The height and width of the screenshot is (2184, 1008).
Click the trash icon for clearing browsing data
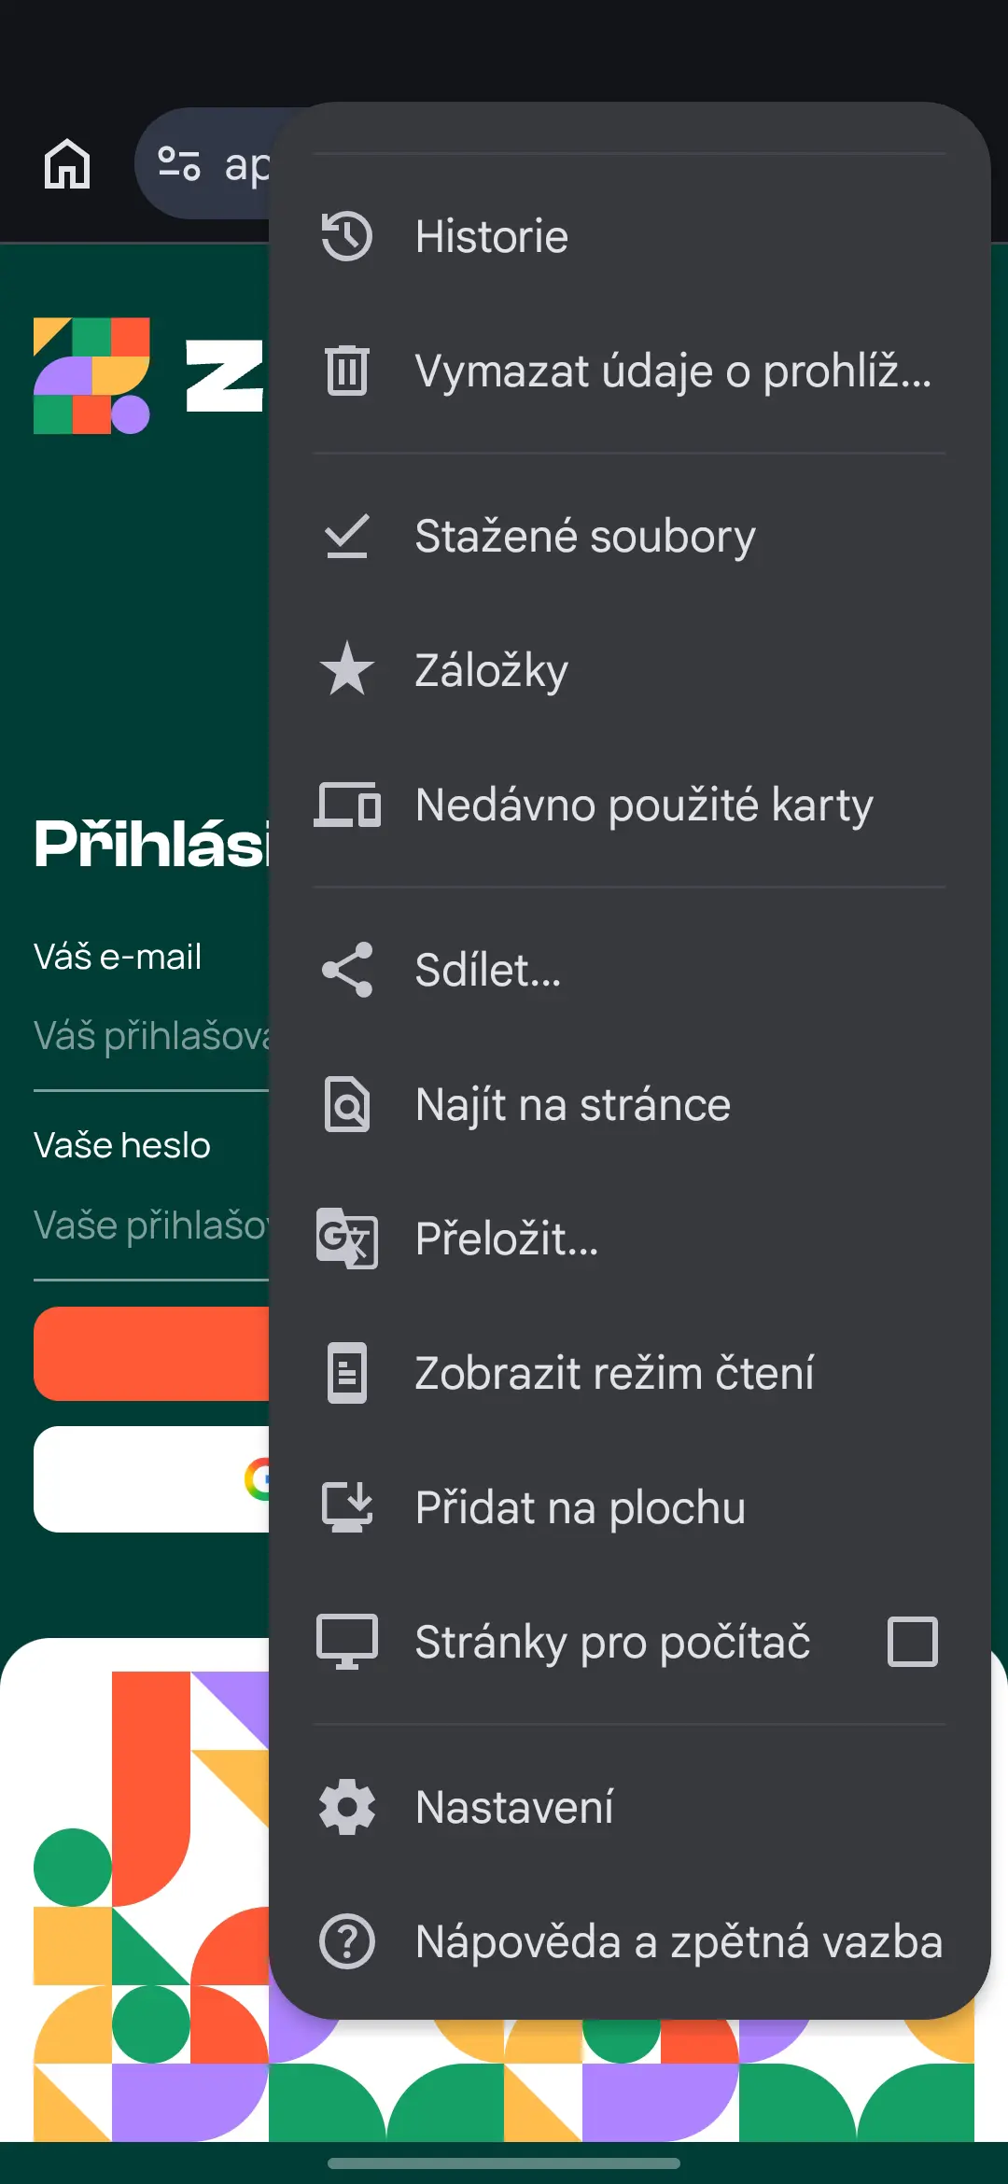click(x=347, y=371)
